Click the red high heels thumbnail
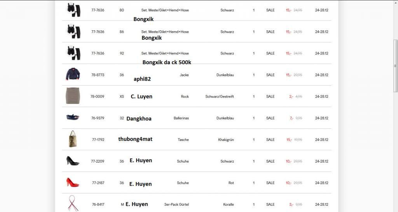 [73, 182]
